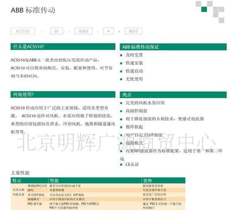Click the "性能" table column header
The height and width of the screenshot is (210, 232).
[54, 181]
